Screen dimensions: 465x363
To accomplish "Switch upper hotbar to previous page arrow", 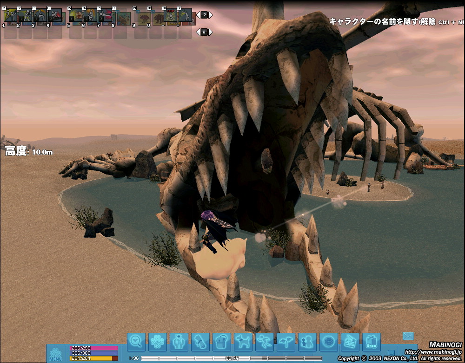I will (198, 15).
